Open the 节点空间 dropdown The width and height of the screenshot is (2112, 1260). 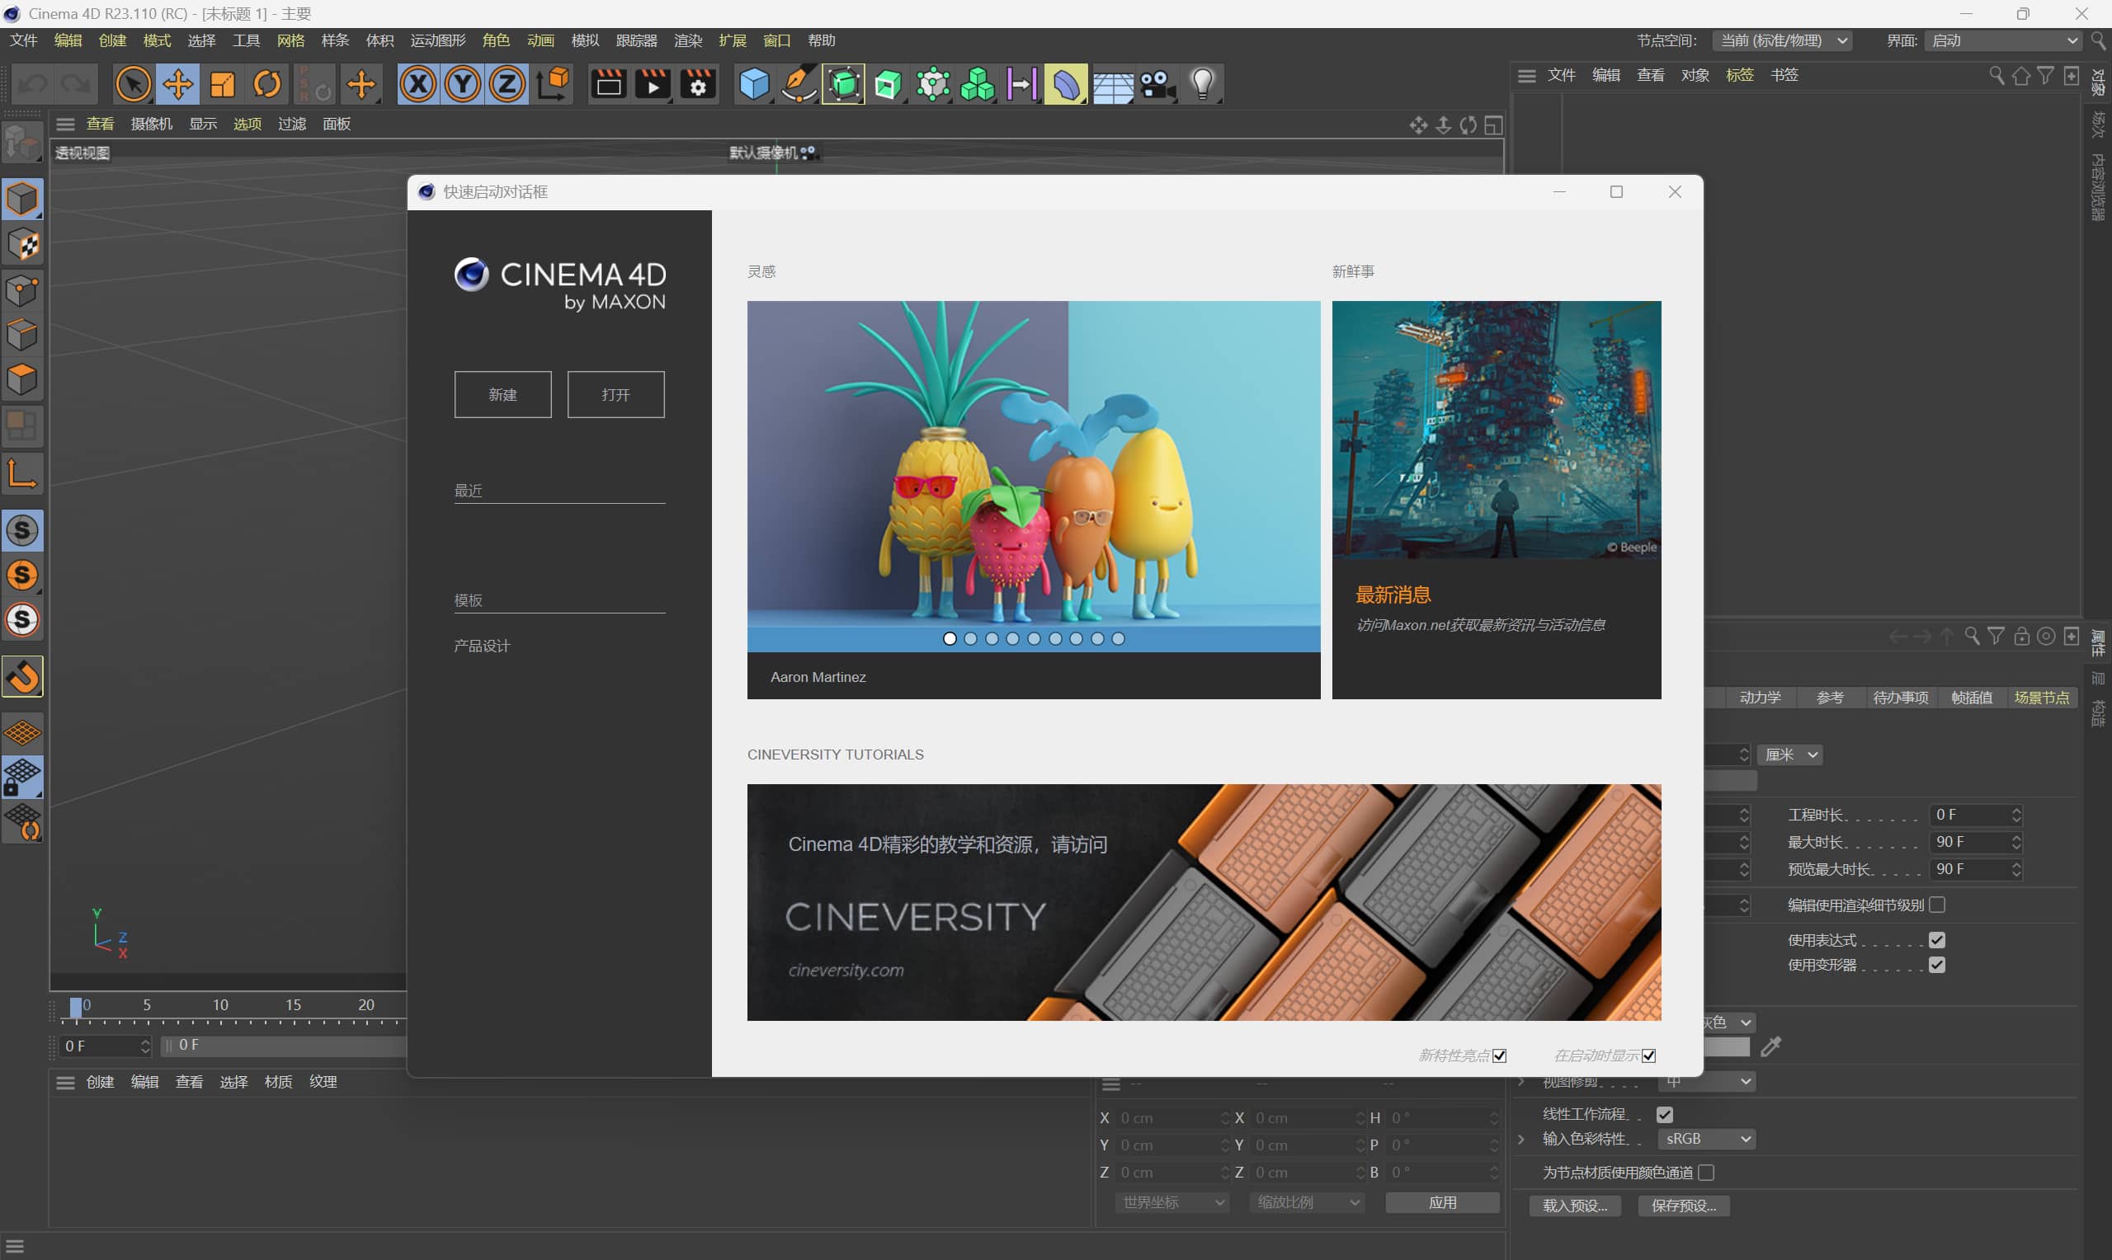pos(1782,40)
